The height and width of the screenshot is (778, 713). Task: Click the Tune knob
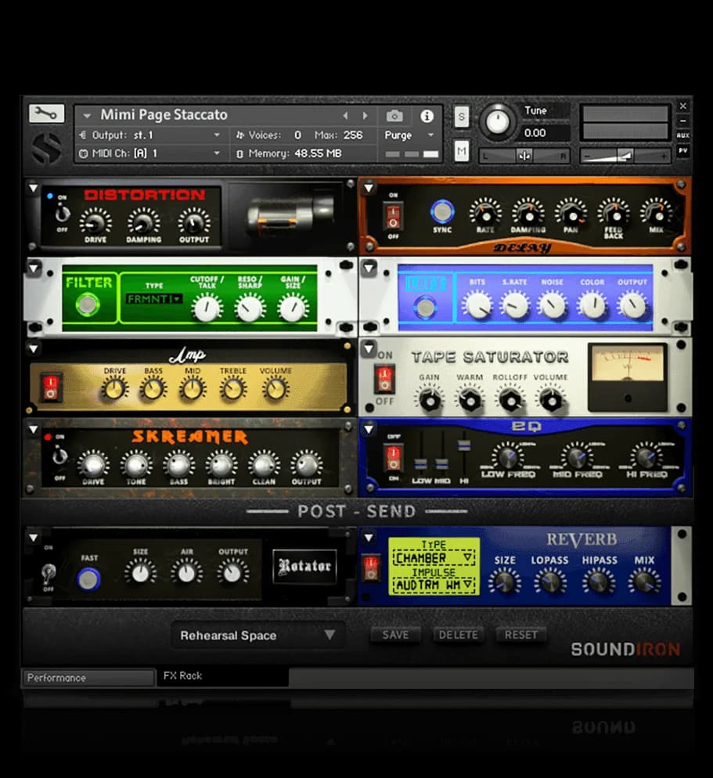[x=498, y=122]
